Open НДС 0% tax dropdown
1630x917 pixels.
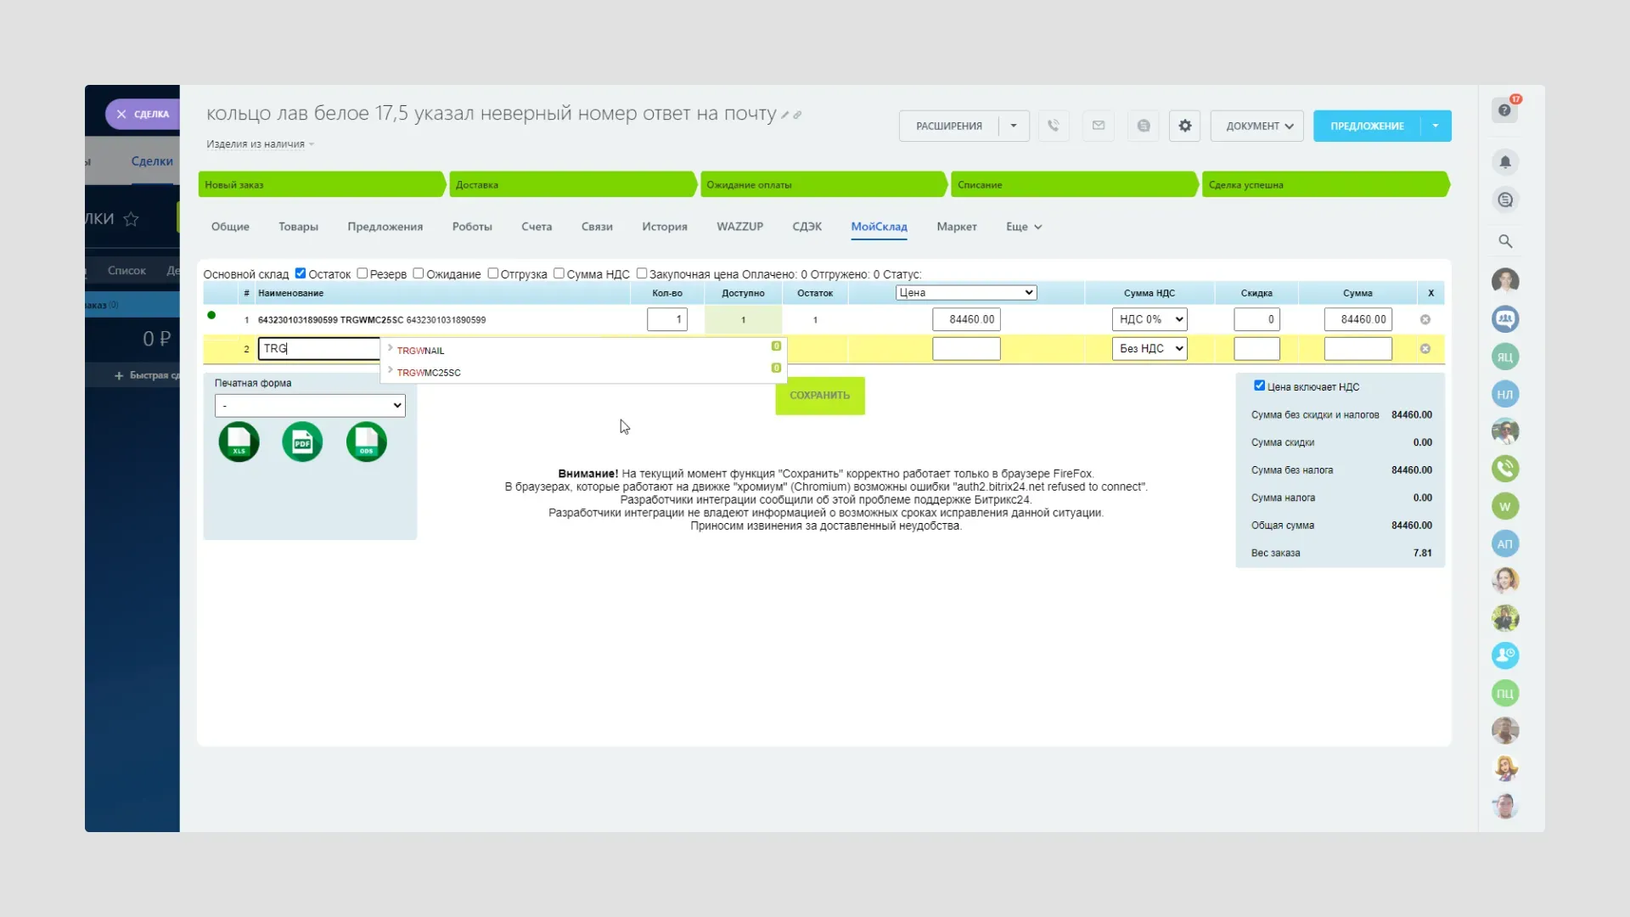[1149, 320]
